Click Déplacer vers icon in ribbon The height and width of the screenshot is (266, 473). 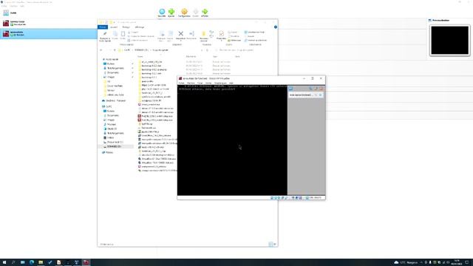coord(162,34)
